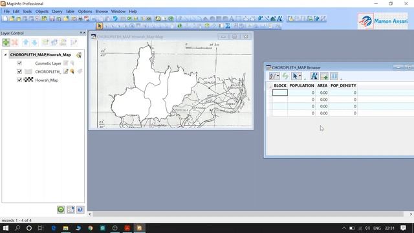Click the map properties icon beside CHOROPLETH_MAP,Howrah_Map
Viewport: 414px width, 233px height.
point(79,55)
